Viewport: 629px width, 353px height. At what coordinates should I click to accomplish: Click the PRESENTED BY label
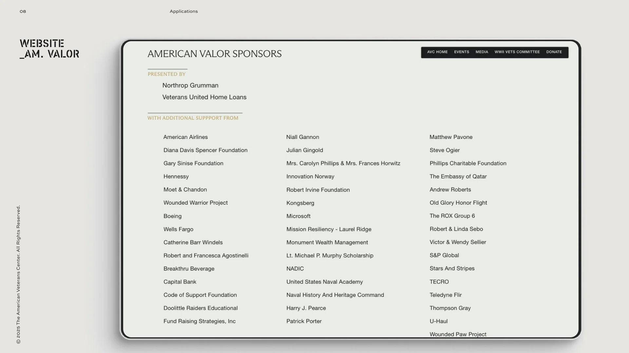click(166, 74)
